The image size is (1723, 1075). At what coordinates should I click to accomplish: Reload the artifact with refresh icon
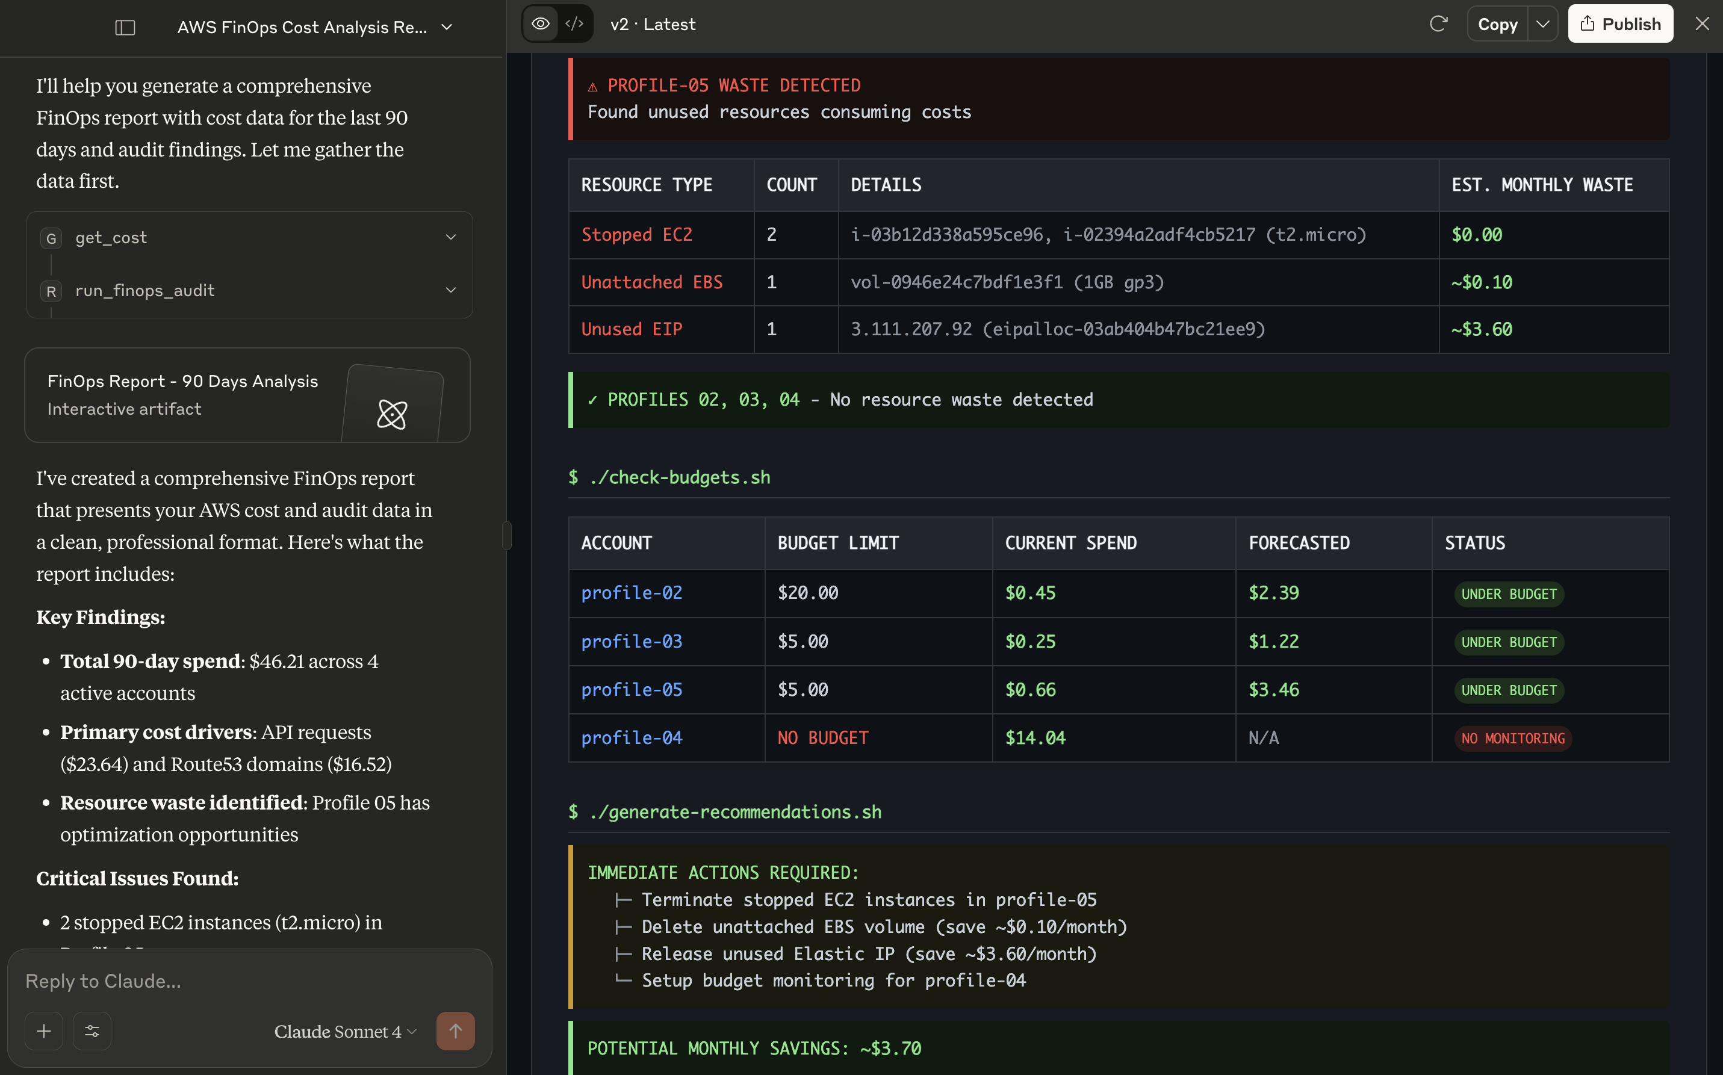(1438, 24)
